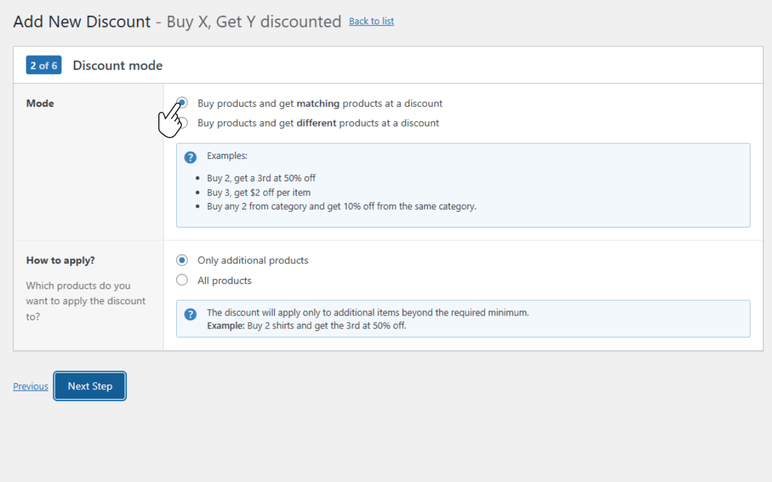Select the matching products radio button
Image resolution: width=772 pixels, height=482 pixels.
[183, 103]
